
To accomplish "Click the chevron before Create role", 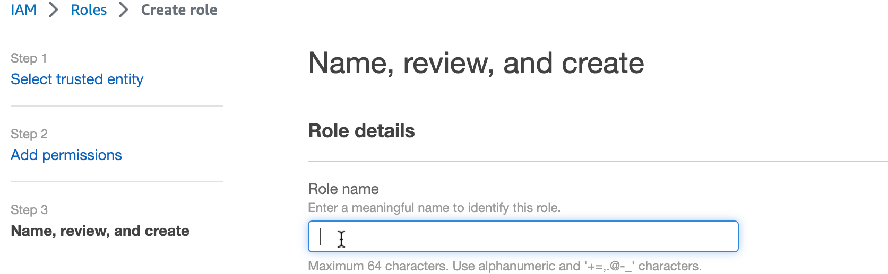I will pyautogui.click(x=124, y=10).
